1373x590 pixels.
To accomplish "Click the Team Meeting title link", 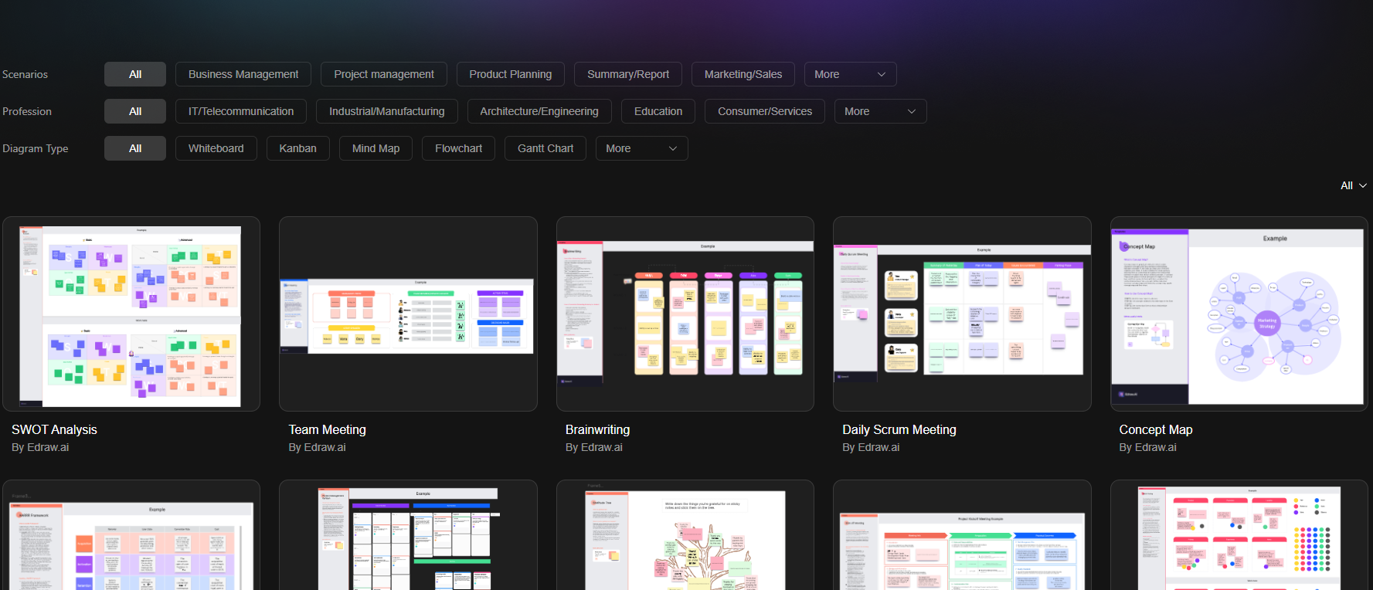I will (x=328, y=429).
